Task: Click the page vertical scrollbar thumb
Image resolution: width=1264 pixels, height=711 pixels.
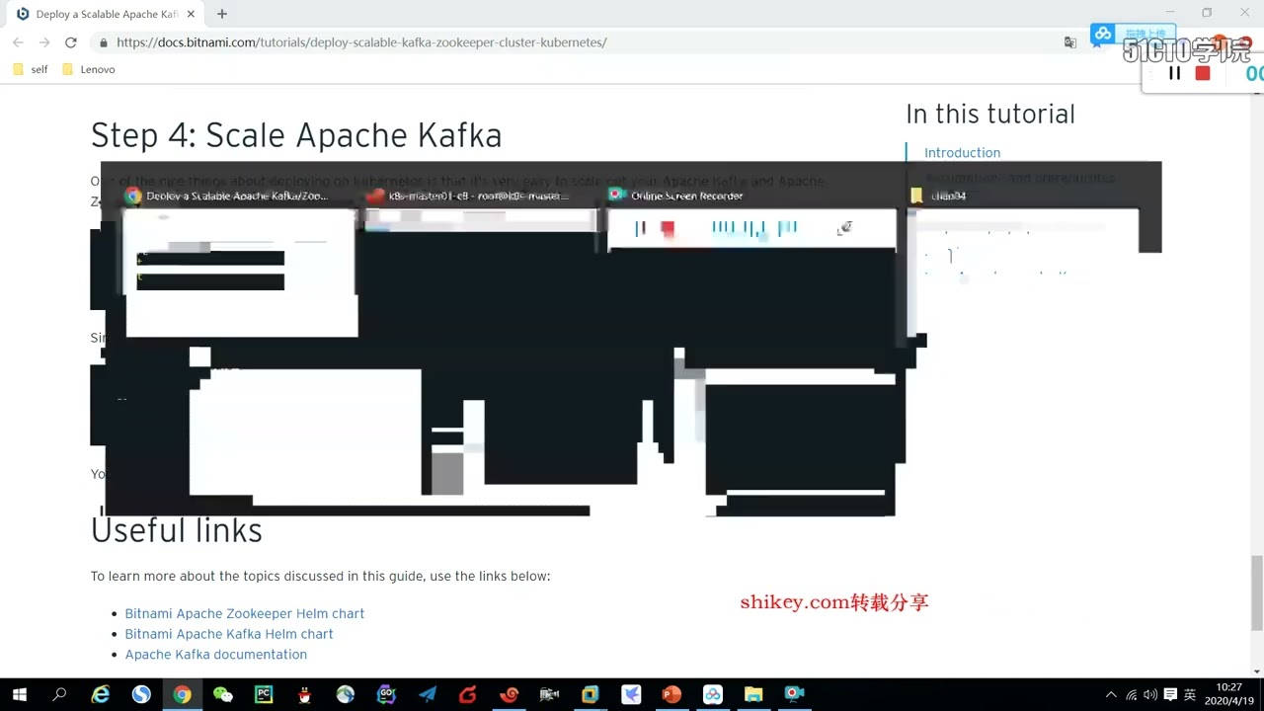Action: [x=1256, y=592]
